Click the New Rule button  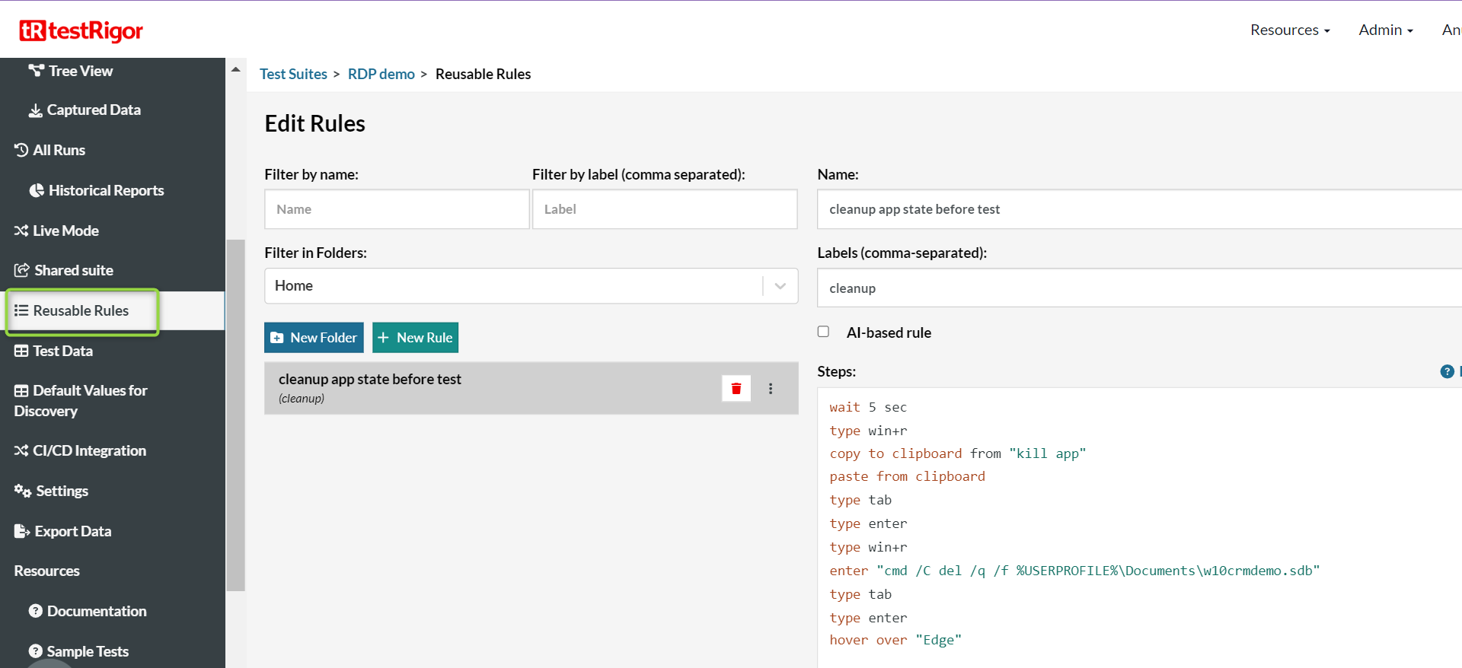tap(415, 338)
